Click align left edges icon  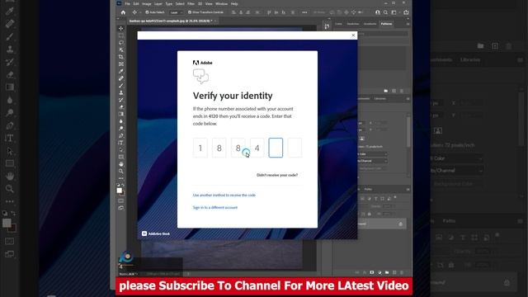click(x=233, y=12)
